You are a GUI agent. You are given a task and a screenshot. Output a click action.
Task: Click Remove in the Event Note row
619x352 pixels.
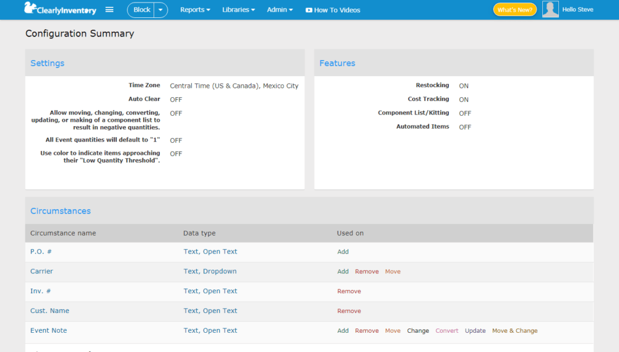click(x=366, y=331)
